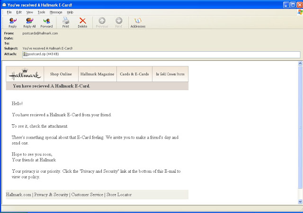The image size is (303, 213).
Task: Click the 'Your friends at Hallmark' signature
Action: [34, 160]
